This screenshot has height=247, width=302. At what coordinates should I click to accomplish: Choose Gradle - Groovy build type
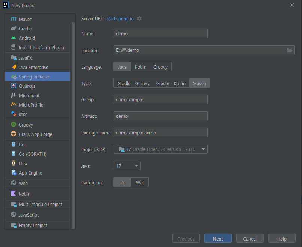[133, 83]
